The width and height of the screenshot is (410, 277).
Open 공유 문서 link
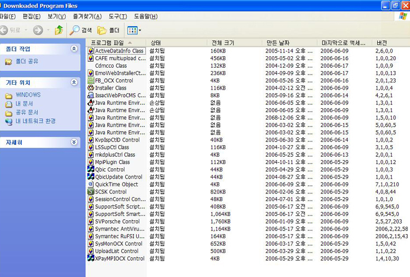(x=27, y=113)
